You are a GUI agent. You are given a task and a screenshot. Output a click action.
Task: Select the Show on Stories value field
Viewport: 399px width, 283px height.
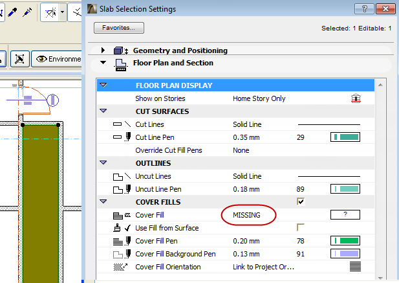(259, 98)
